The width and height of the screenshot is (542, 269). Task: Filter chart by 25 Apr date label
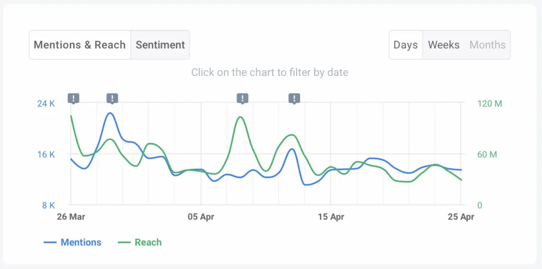coord(460,217)
